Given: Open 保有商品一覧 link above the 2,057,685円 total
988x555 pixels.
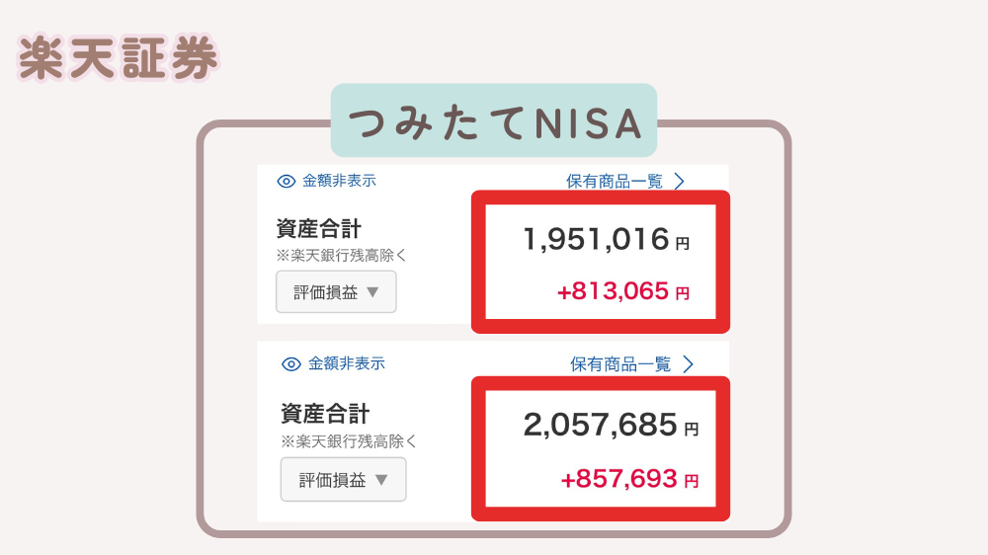Looking at the screenshot, I should (x=620, y=364).
